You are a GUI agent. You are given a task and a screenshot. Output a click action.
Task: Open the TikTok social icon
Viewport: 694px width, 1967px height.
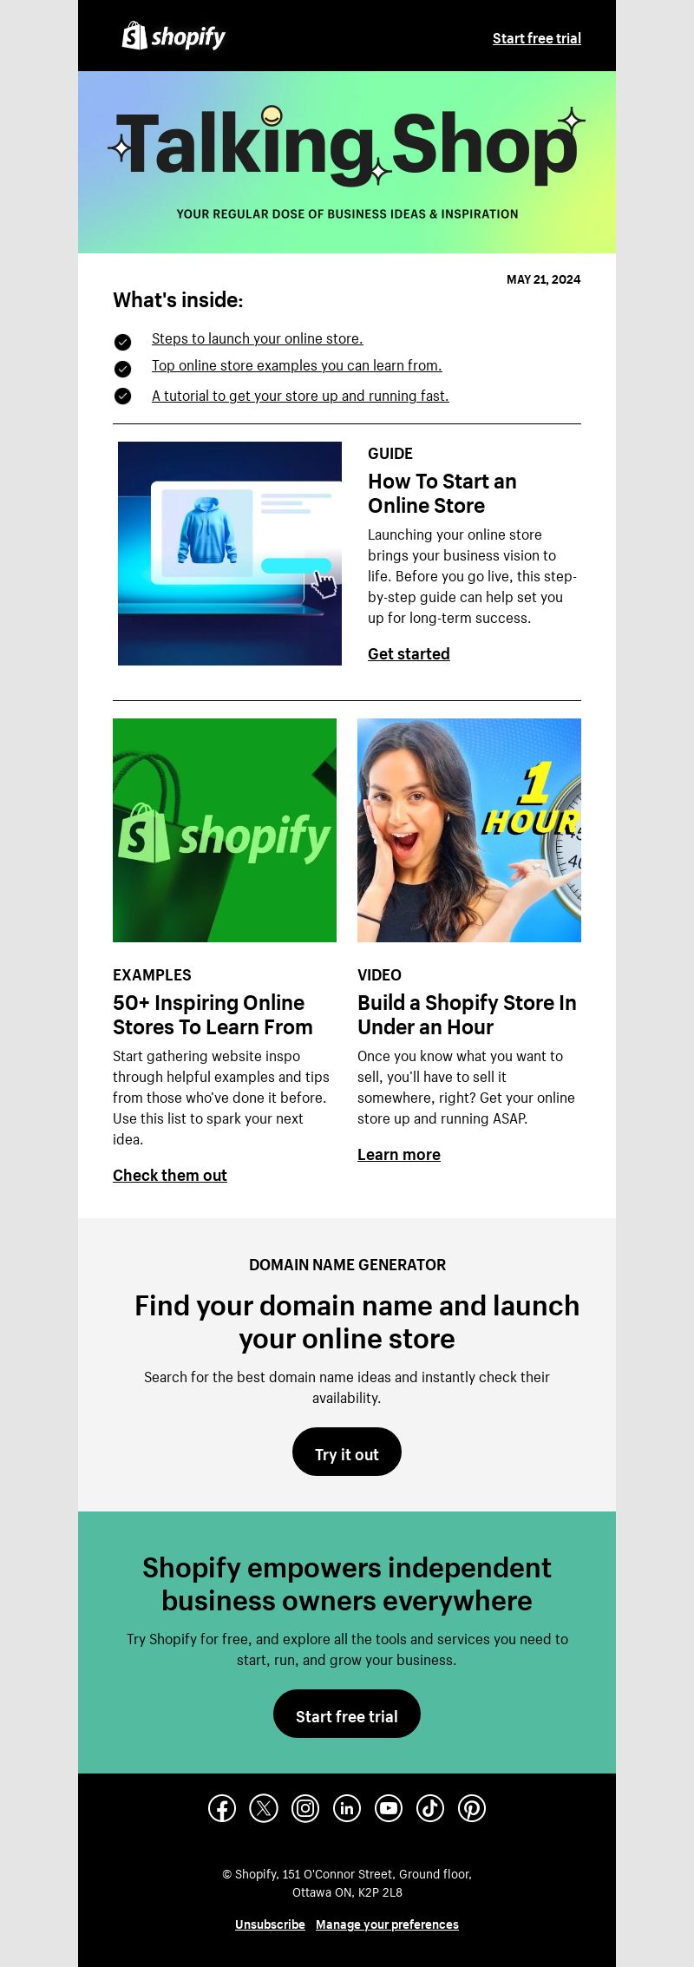coord(430,1808)
